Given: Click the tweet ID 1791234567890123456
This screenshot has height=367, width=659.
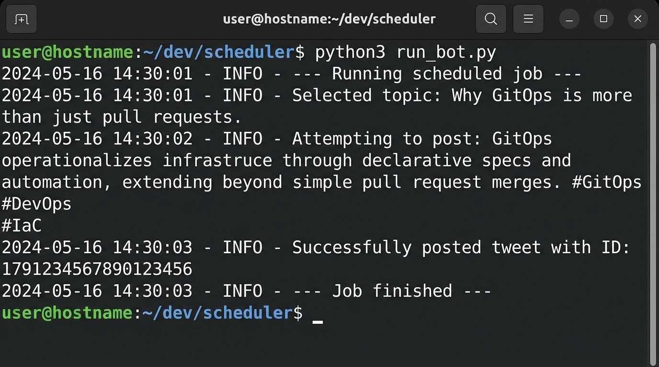Looking at the screenshot, I should click(96, 269).
